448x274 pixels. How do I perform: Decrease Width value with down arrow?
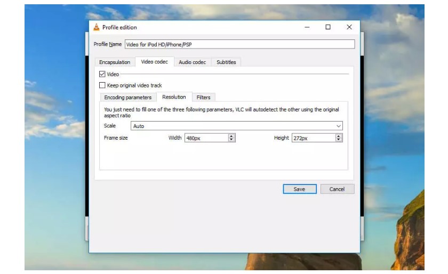[x=231, y=140]
